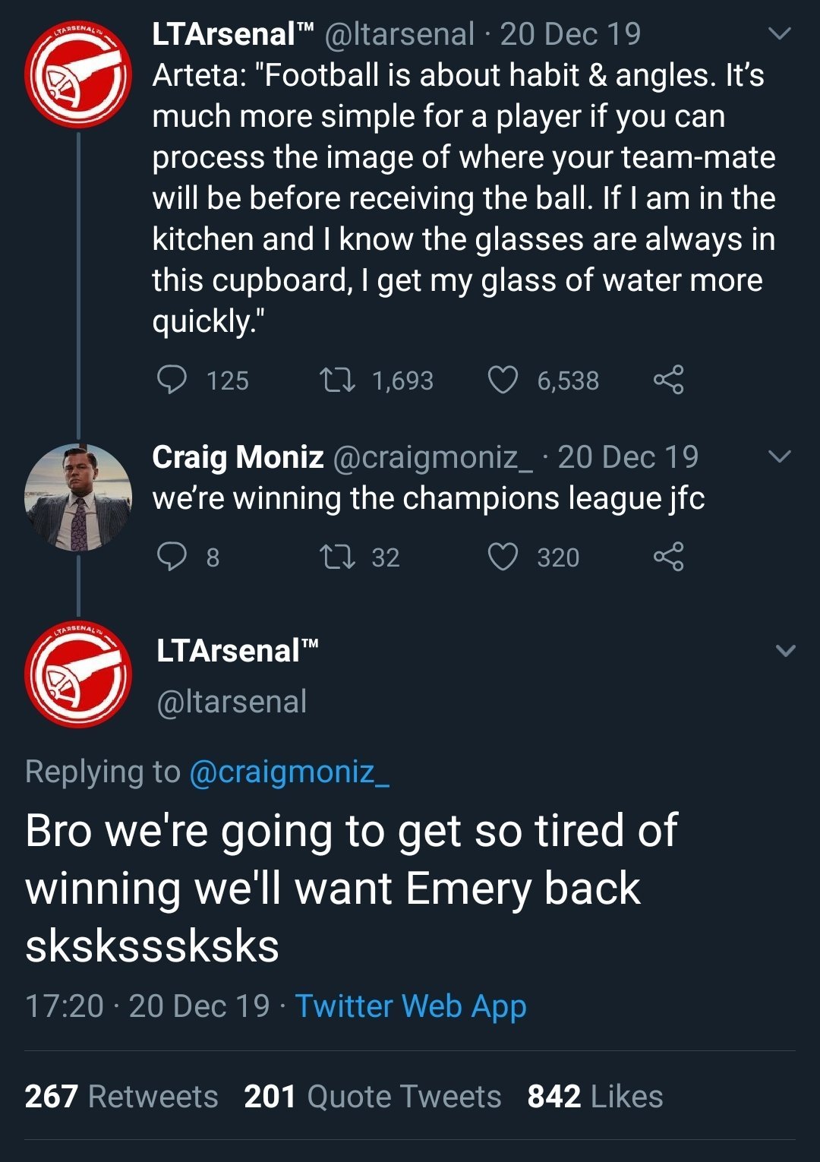This screenshot has width=820, height=1162.
Task: Expand options chevron on main LTArsenal reply
Action: tap(786, 651)
